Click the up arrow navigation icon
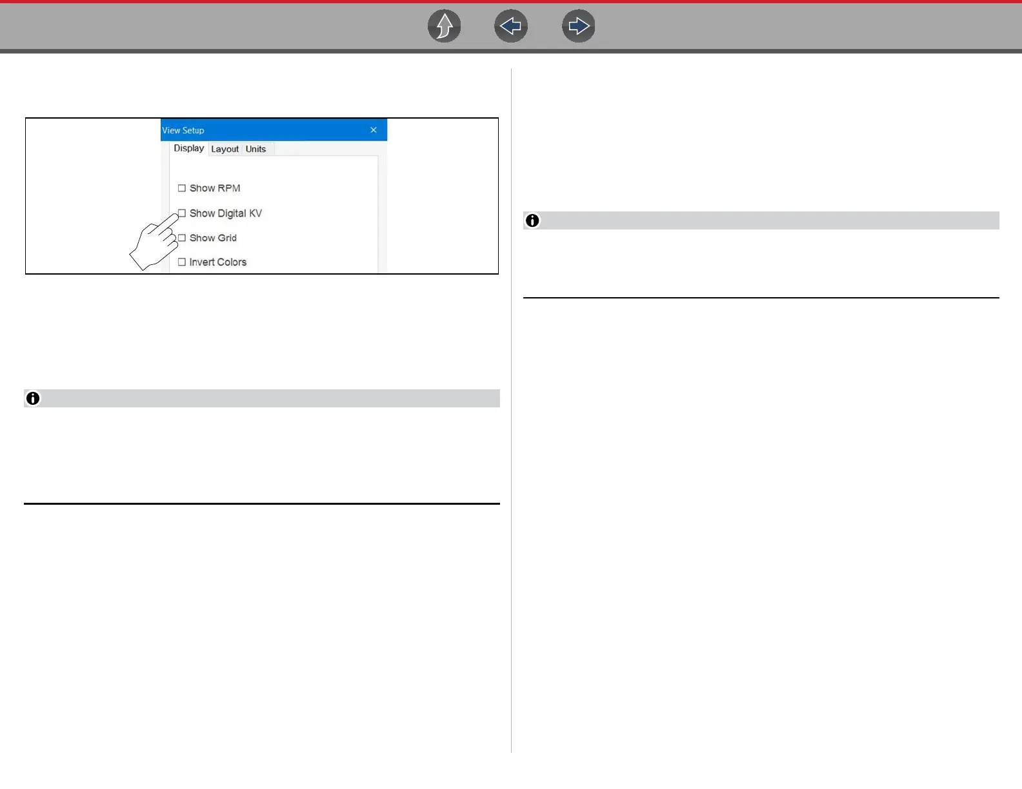The image size is (1022, 789). click(445, 26)
